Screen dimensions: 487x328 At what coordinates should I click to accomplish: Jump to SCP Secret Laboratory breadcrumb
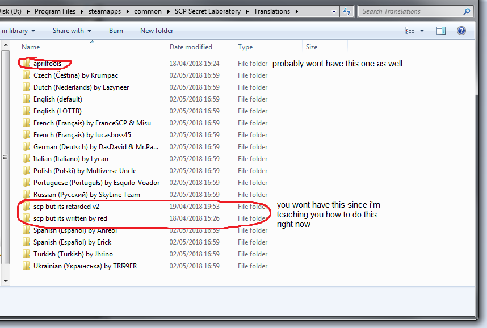208,11
